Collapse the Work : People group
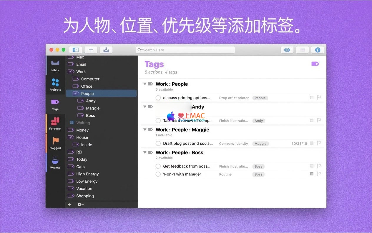The height and width of the screenshot is (233, 372). coord(145,84)
